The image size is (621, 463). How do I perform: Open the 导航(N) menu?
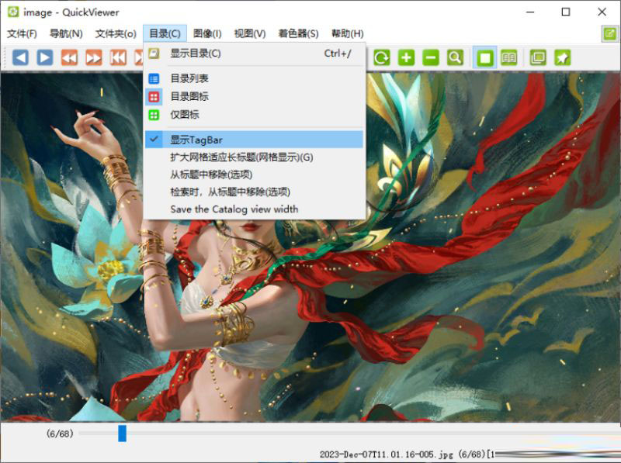pyautogui.click(x=66, y=33)
